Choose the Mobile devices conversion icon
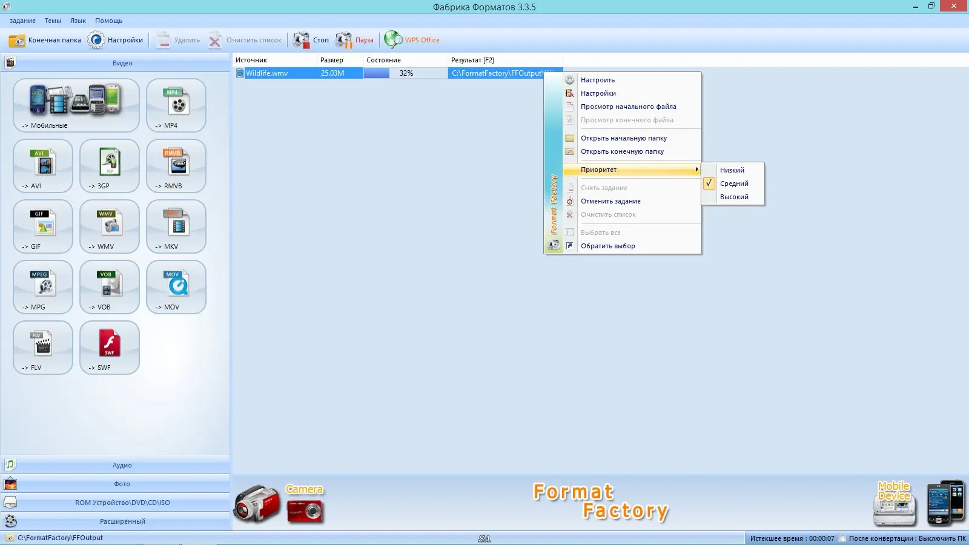The width and height of the screenshot is (969, 545). tap(76, 105)
